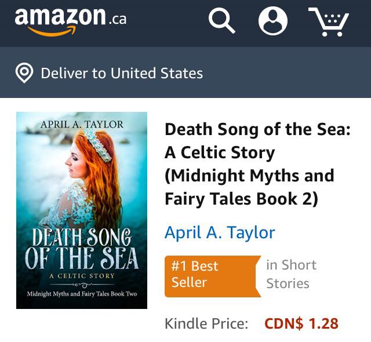Open the "in Short Stories" category link
The width and height of the screenshot is (371, 342).
[291, 274]
